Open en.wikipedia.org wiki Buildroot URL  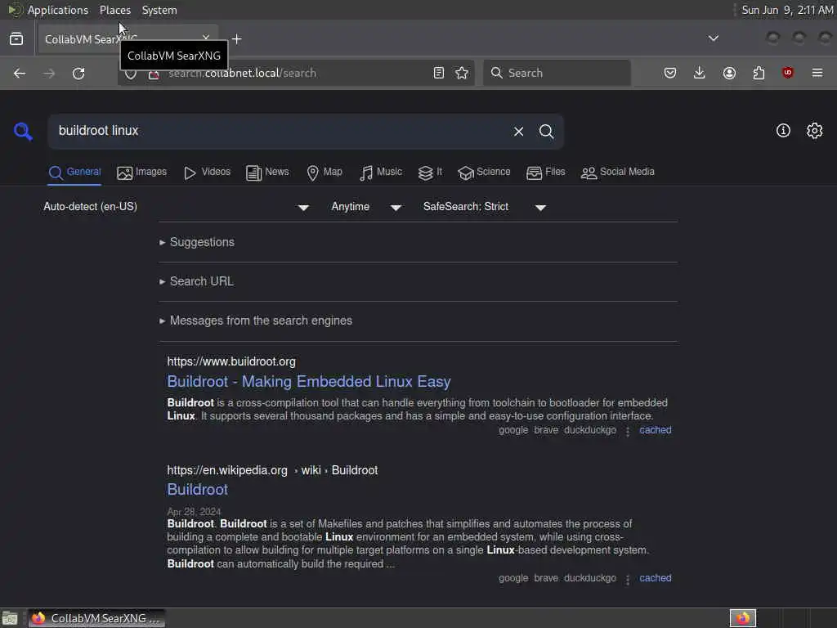coord(272,470)
